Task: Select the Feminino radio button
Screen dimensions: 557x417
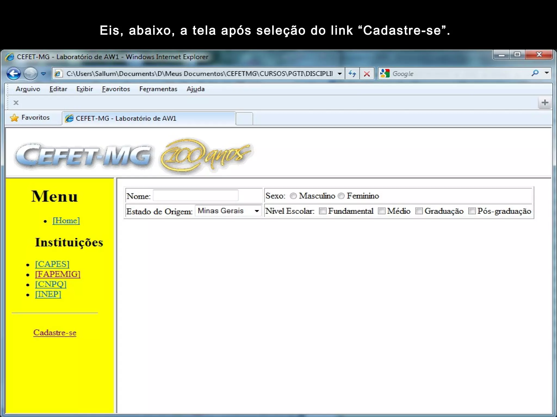Action: click(341, 196)
